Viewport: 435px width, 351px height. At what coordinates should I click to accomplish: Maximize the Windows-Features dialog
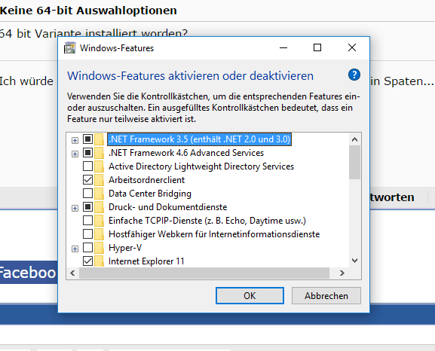[317, 47]
